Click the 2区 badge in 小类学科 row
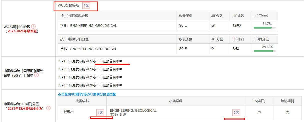The width and height of the screenshot is (304, 122). click(236, 113)
